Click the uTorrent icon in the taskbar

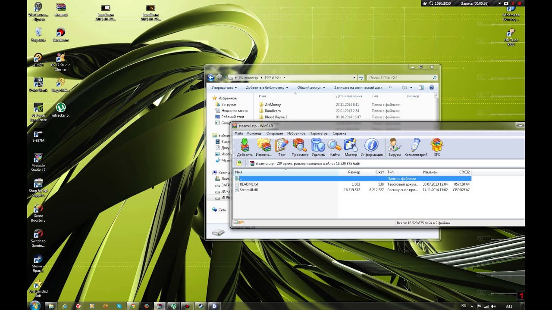pos(173,306)
